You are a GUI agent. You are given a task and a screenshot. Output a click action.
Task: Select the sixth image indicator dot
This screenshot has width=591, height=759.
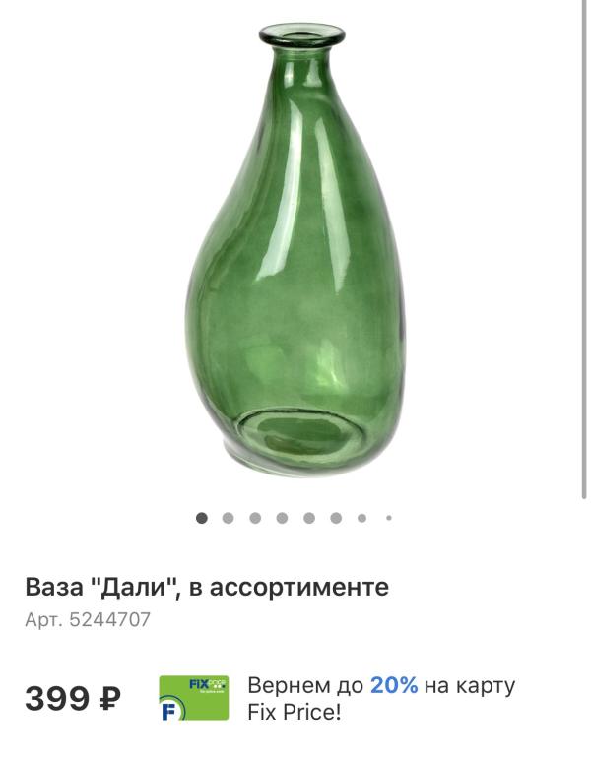(336, 518)
